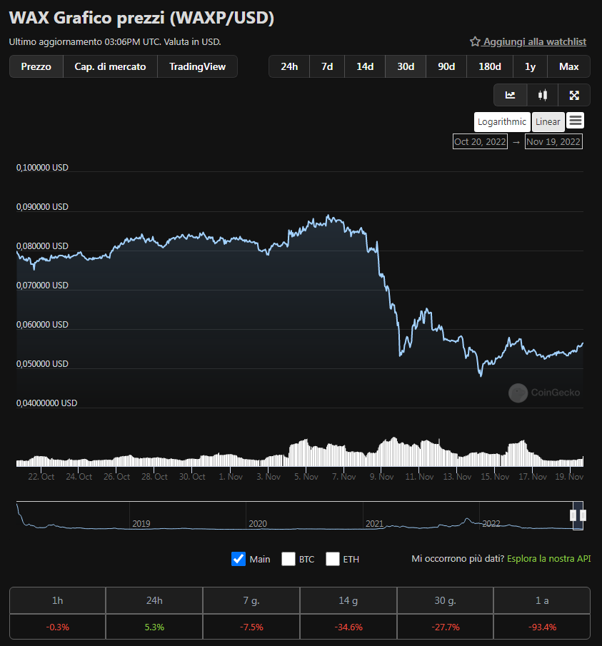Click 2021 in the navigator timeline
The width and height of the screenshot is (602, 646).
374,524
